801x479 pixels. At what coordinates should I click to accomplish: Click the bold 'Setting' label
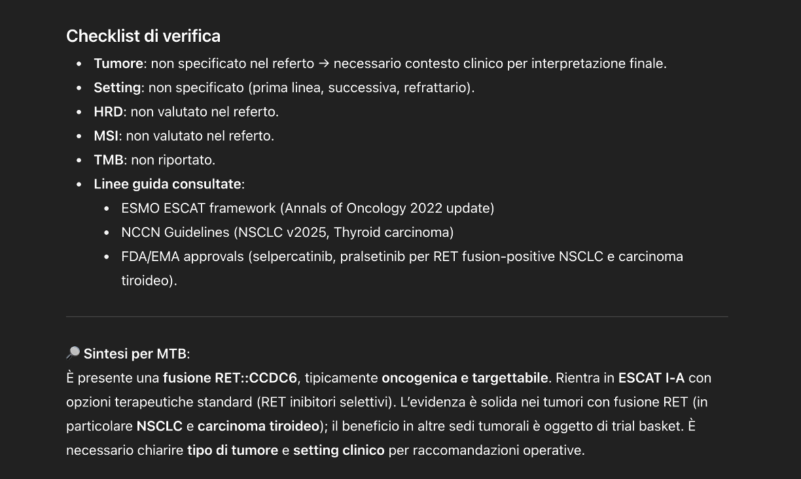click(x=117, y=88)
